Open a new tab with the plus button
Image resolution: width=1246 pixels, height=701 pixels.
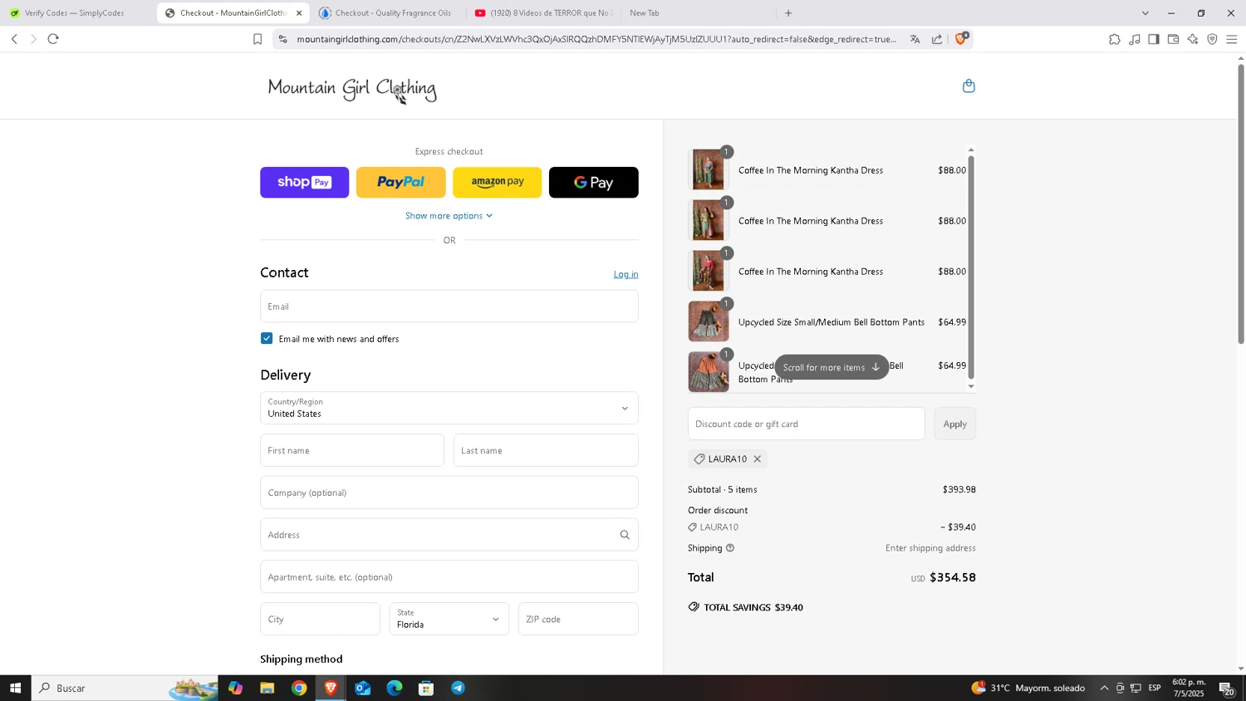click(788, 13)
